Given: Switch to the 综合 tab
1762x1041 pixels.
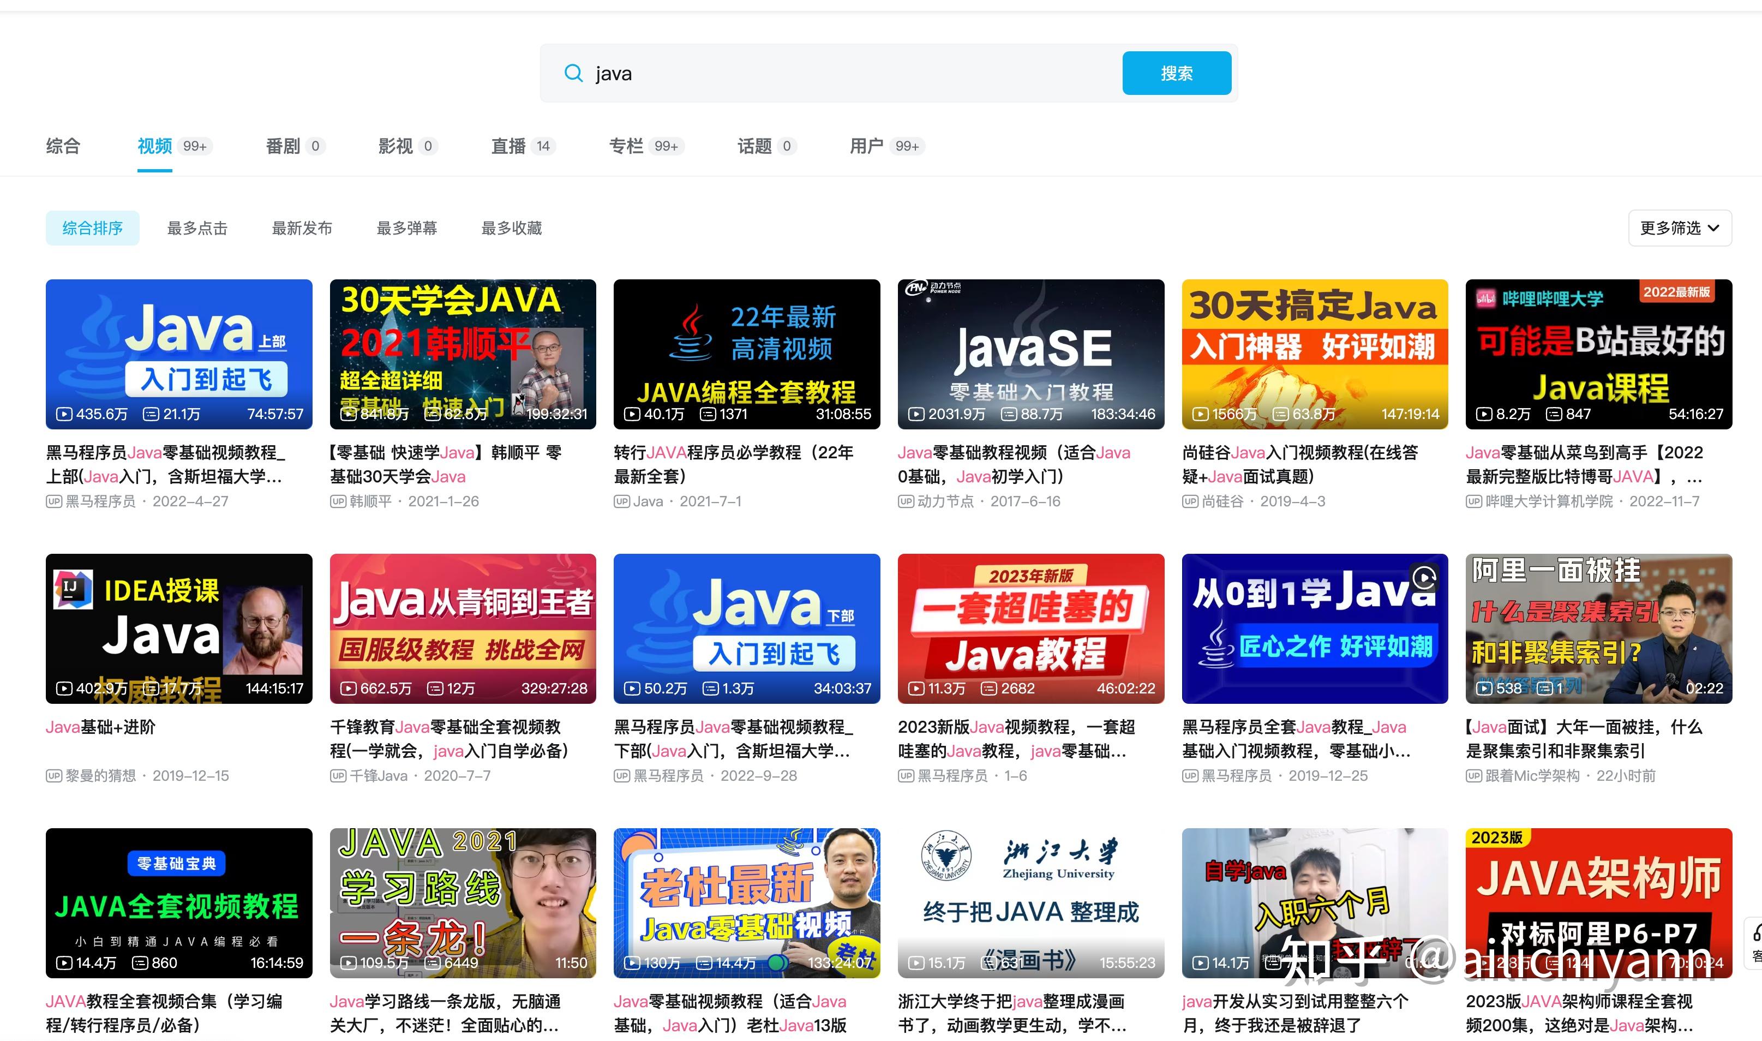Looking at the screenshot, I should pyautogui.click(x=63, y=146).
